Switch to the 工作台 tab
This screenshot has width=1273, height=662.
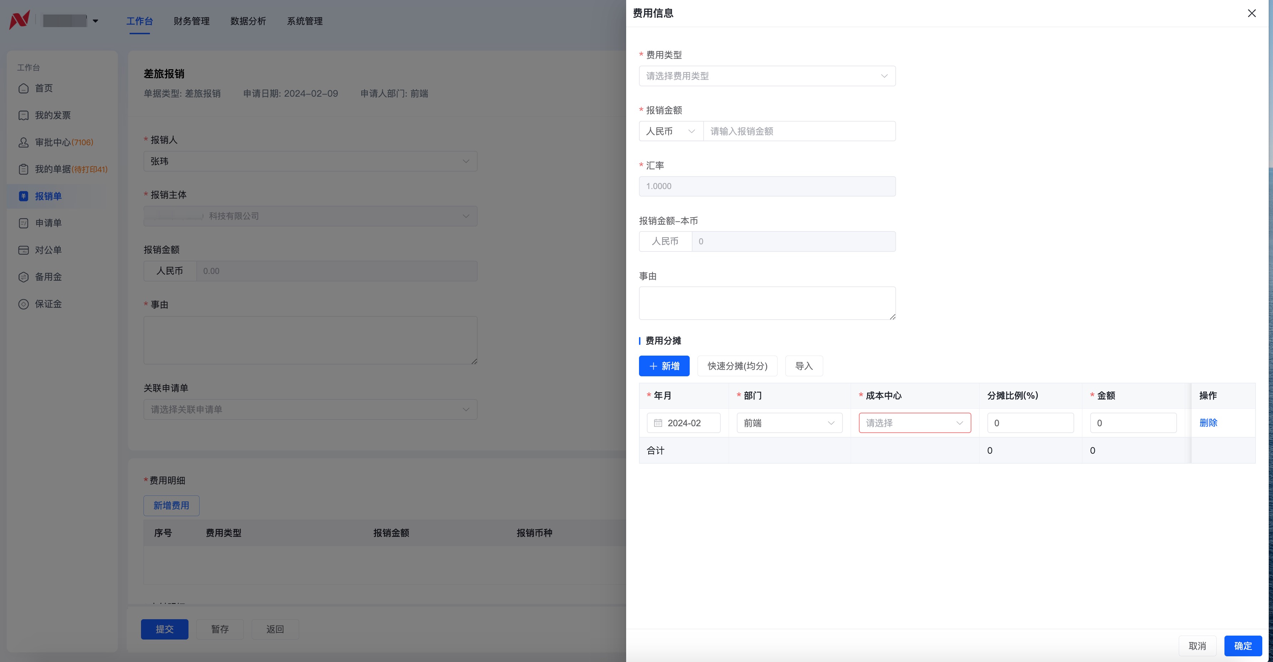[x=139, y=21]
